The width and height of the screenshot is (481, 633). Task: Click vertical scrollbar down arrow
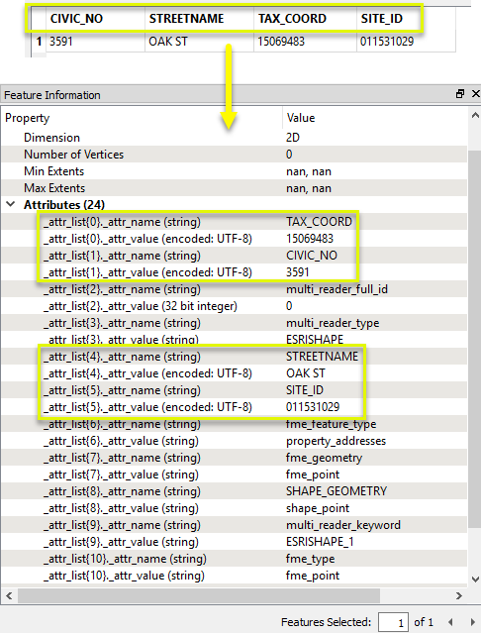[475, 579]
